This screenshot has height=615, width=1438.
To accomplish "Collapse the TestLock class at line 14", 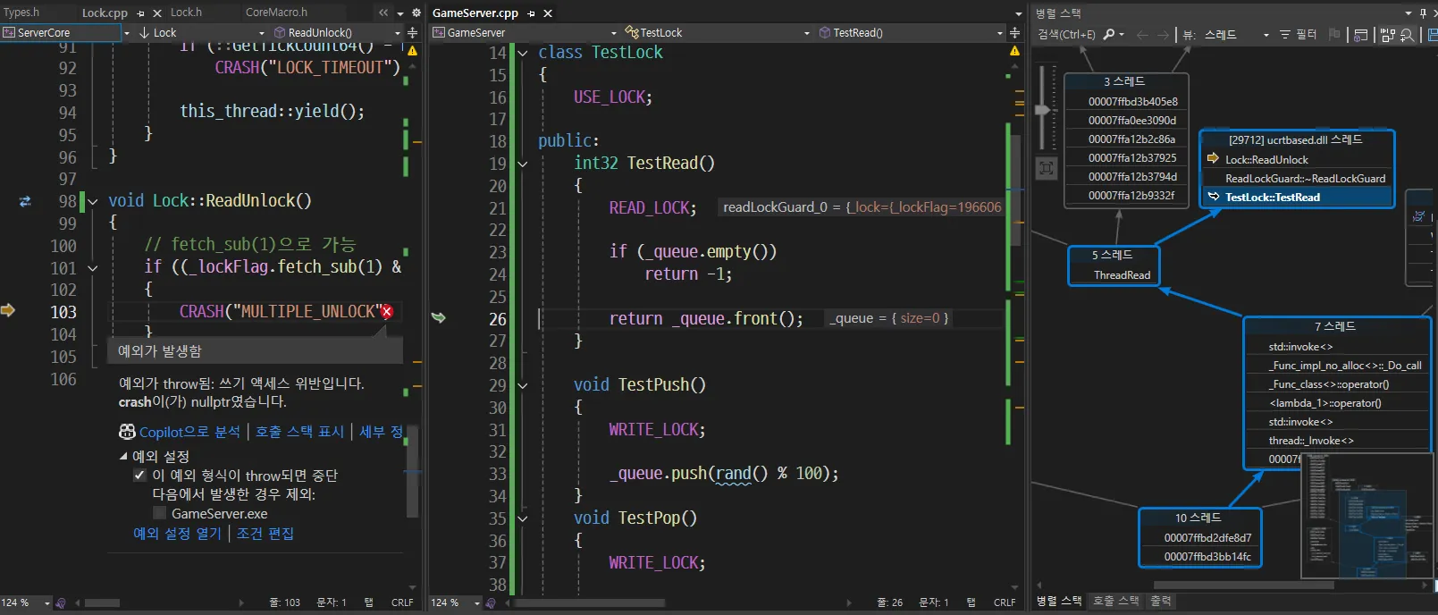I will pos(523,53).
